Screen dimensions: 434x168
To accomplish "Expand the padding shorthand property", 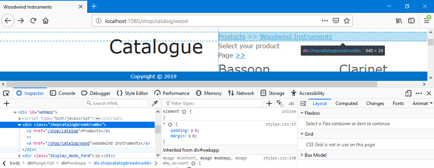I will point(192,131).
